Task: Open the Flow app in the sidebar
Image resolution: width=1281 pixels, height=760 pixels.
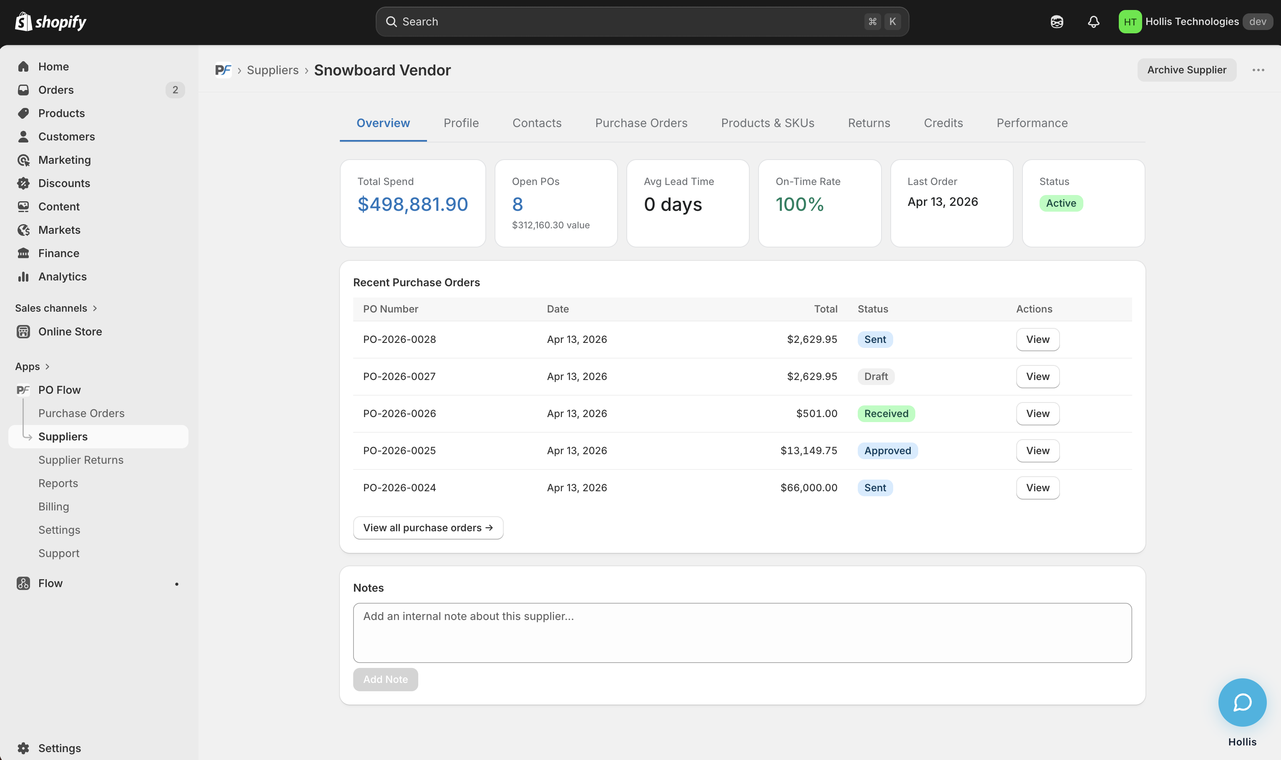Action: 50,583
